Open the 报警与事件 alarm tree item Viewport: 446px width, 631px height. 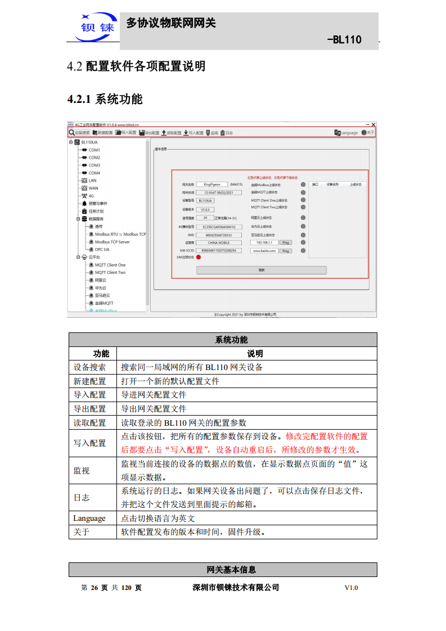[x=94, y=204]
